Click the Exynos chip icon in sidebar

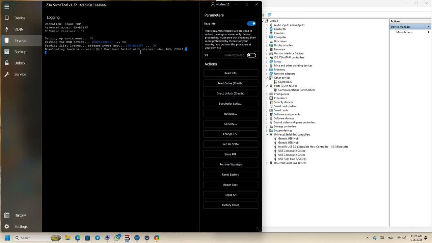pyautogui.click(x=7, y=40)
